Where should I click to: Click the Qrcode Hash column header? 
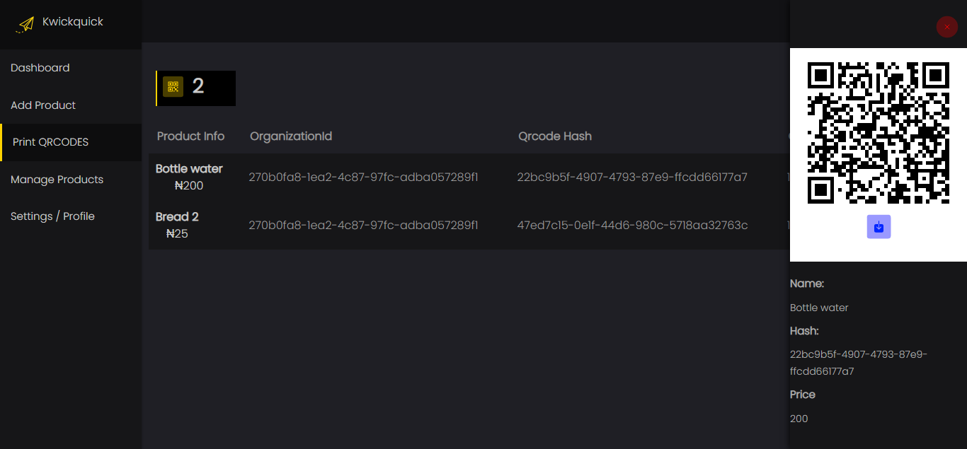click(555, 136)
